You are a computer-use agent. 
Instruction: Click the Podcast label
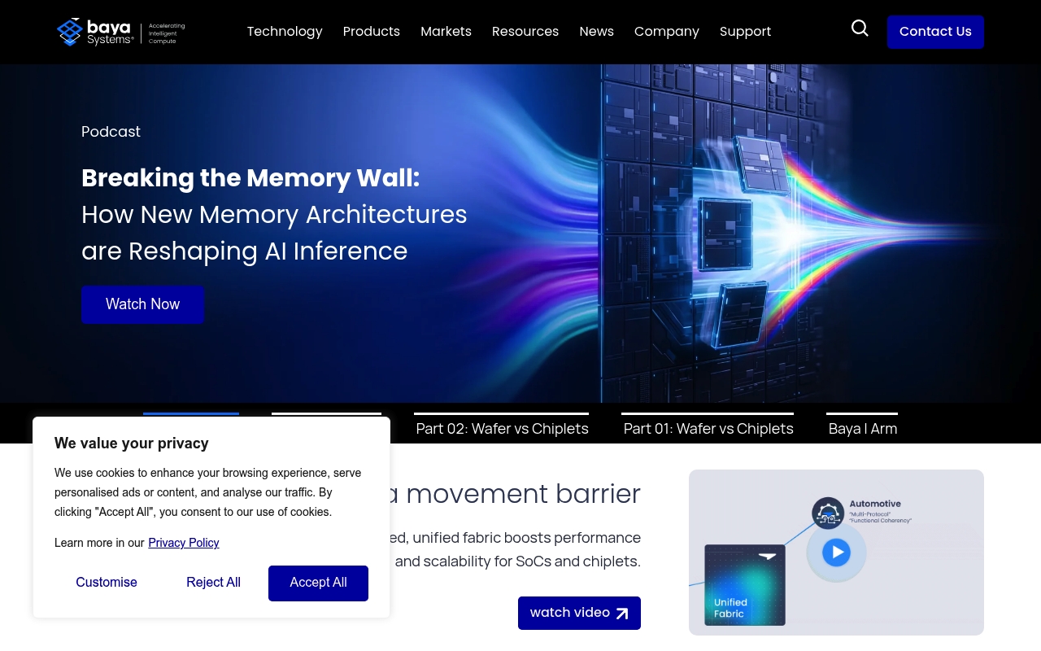tap(111, 132)
